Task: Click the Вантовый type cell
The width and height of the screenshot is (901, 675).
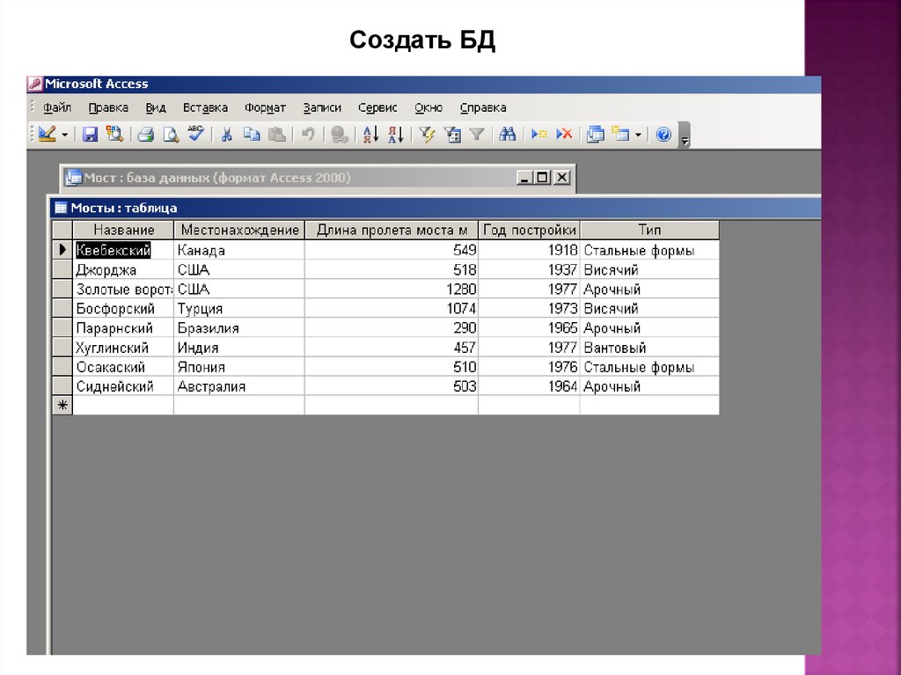Action: 649,348
